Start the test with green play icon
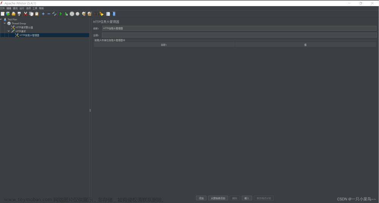The width and height of the screenshot is (379, 203). coord(61,14)
